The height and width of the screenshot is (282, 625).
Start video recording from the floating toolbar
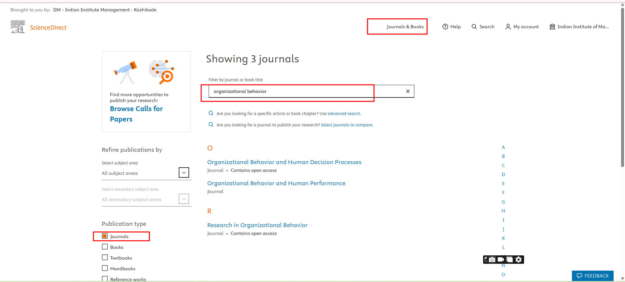point(501,260)
